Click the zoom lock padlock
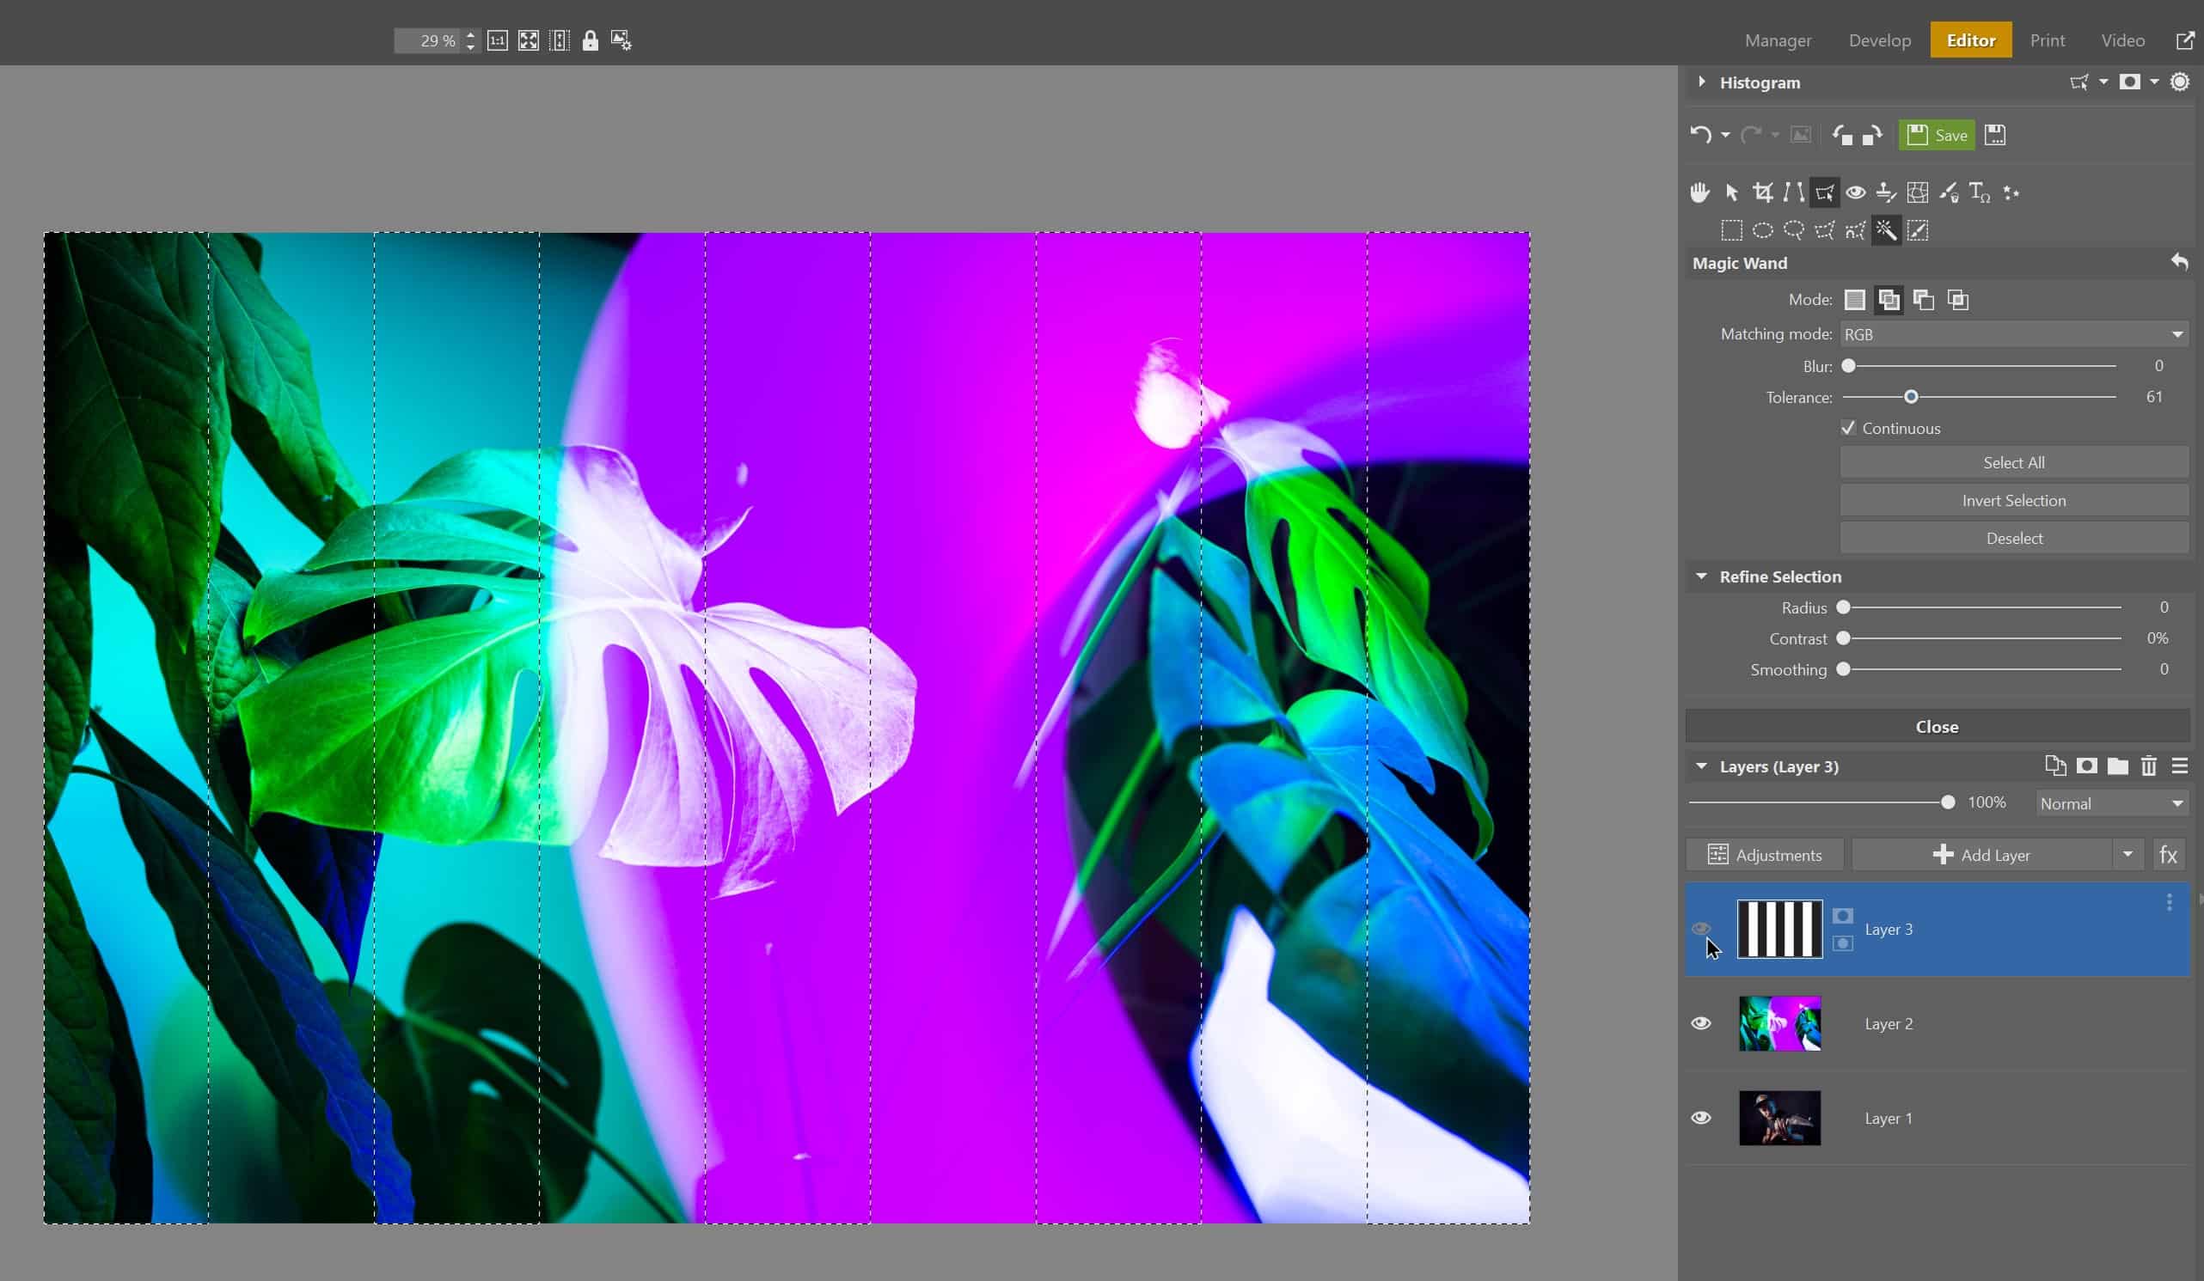The image size is (2204, 1281). [x=591, y=40]
